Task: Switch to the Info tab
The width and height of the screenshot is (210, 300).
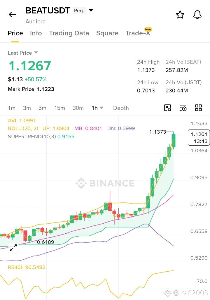Action: click(x=36, y=33)
